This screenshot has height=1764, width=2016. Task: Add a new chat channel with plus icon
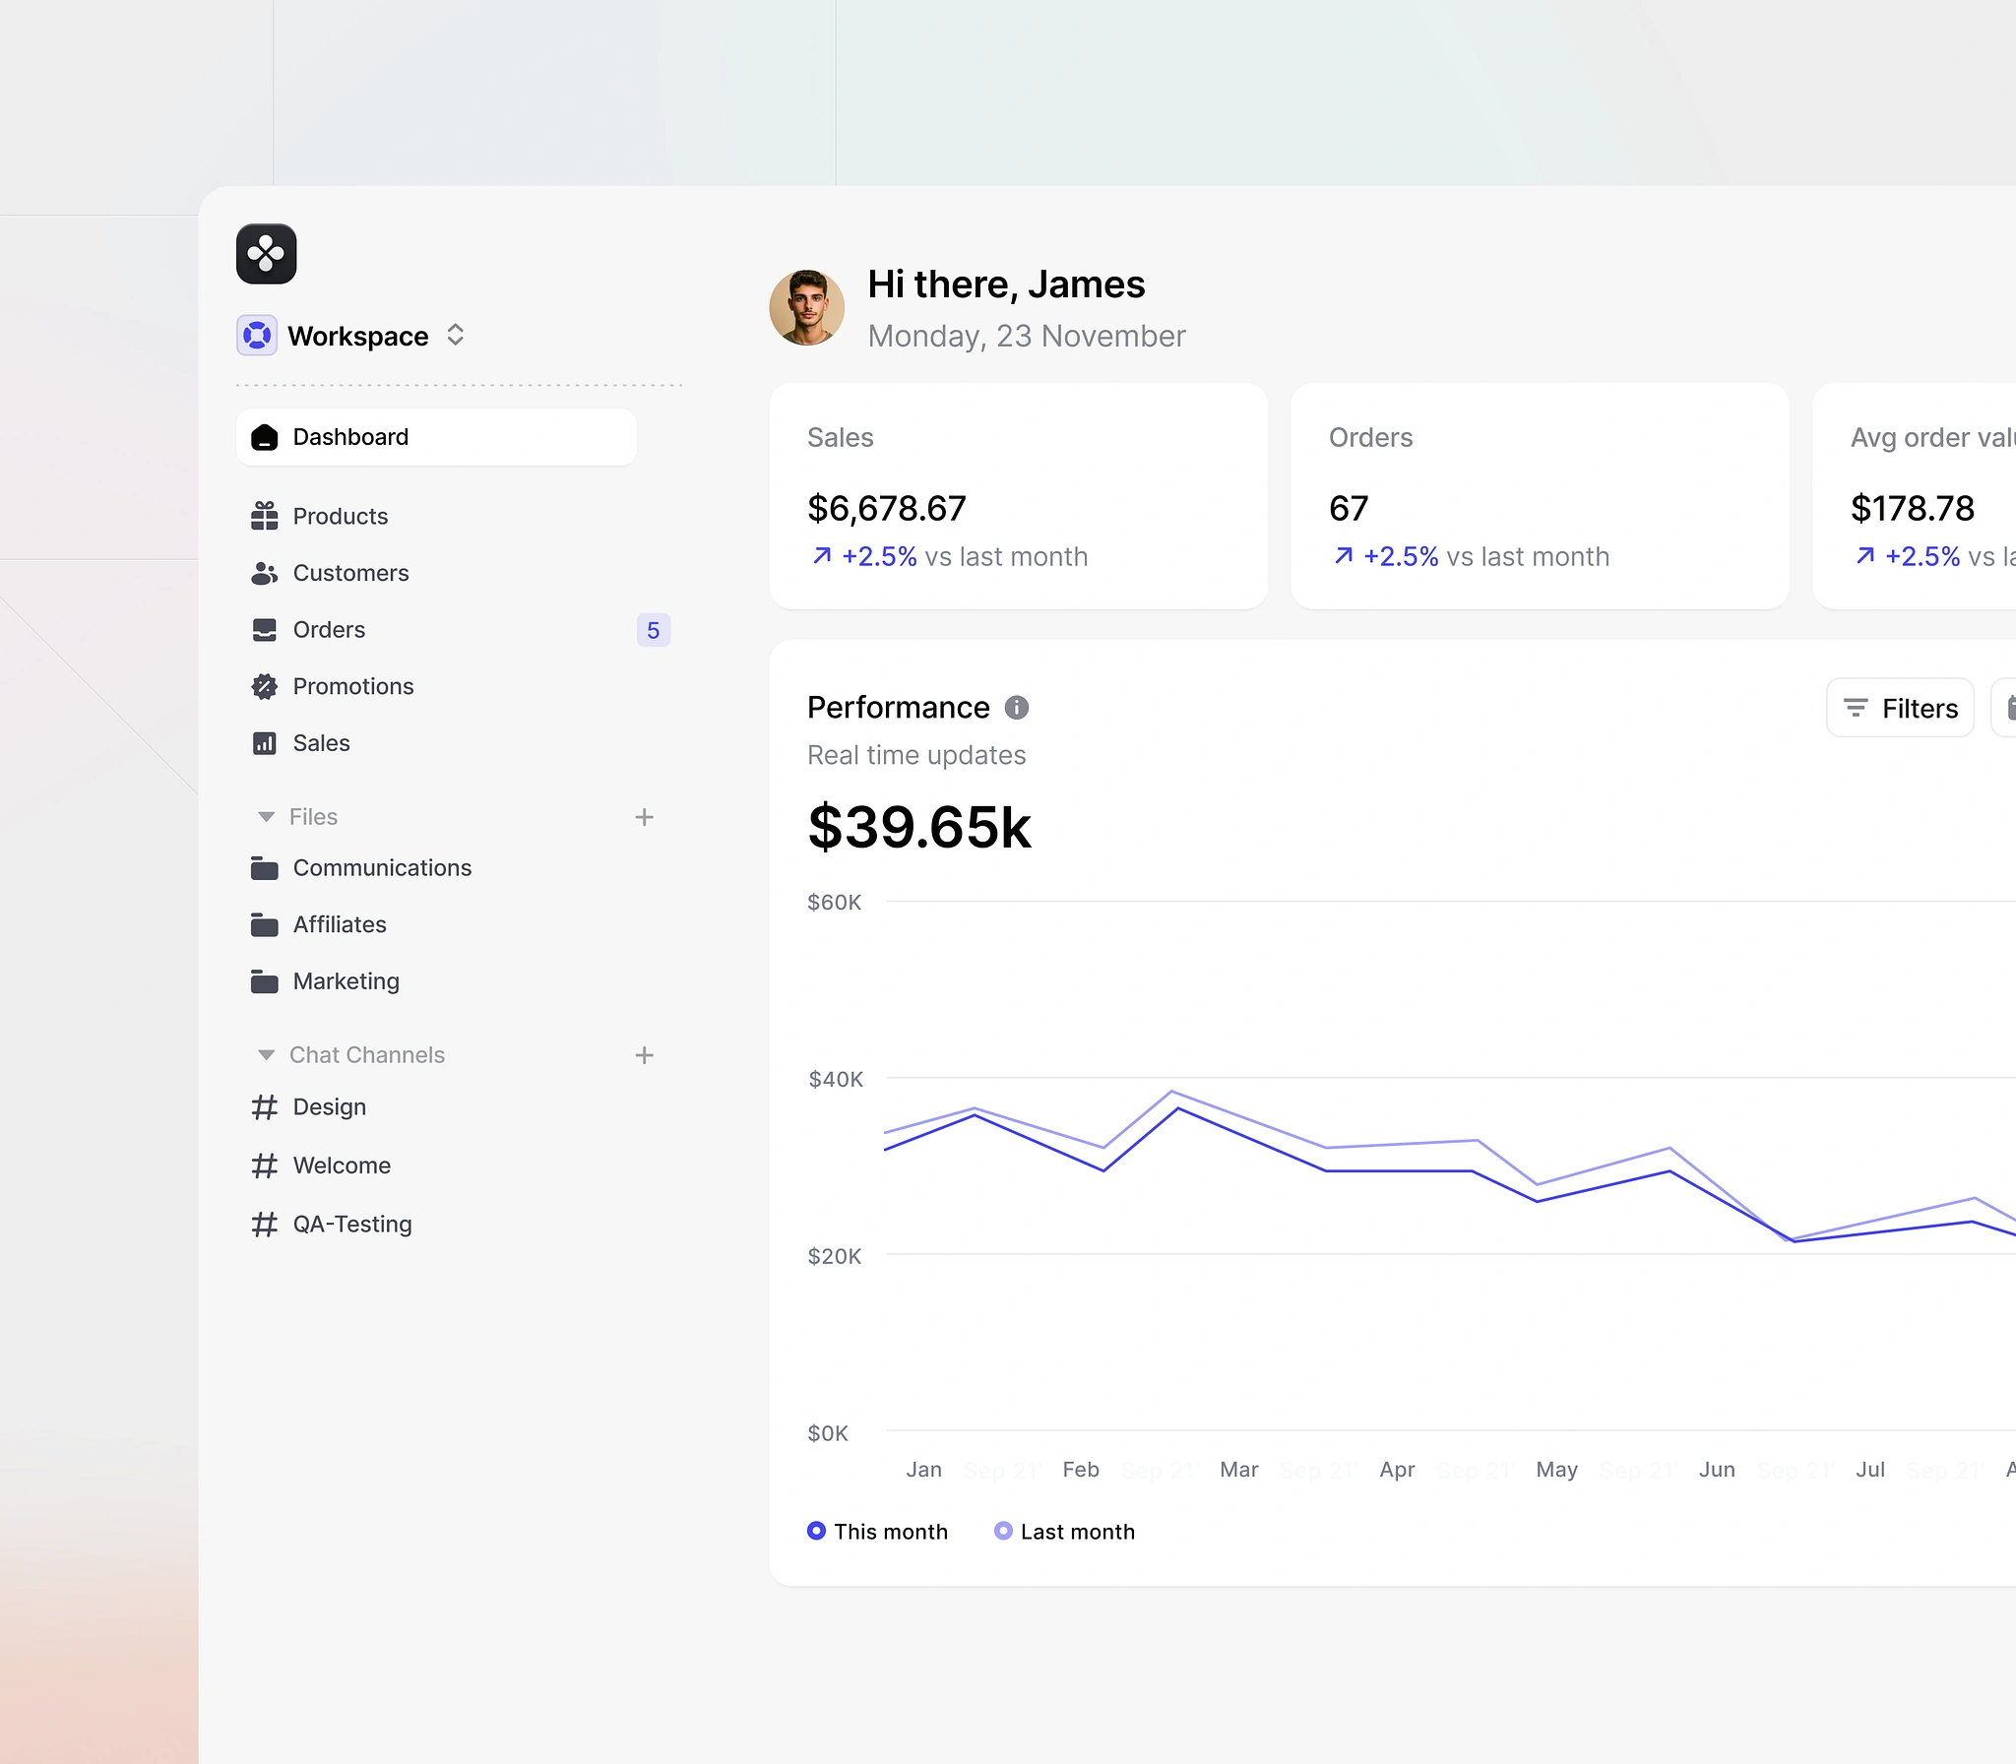645,1055
